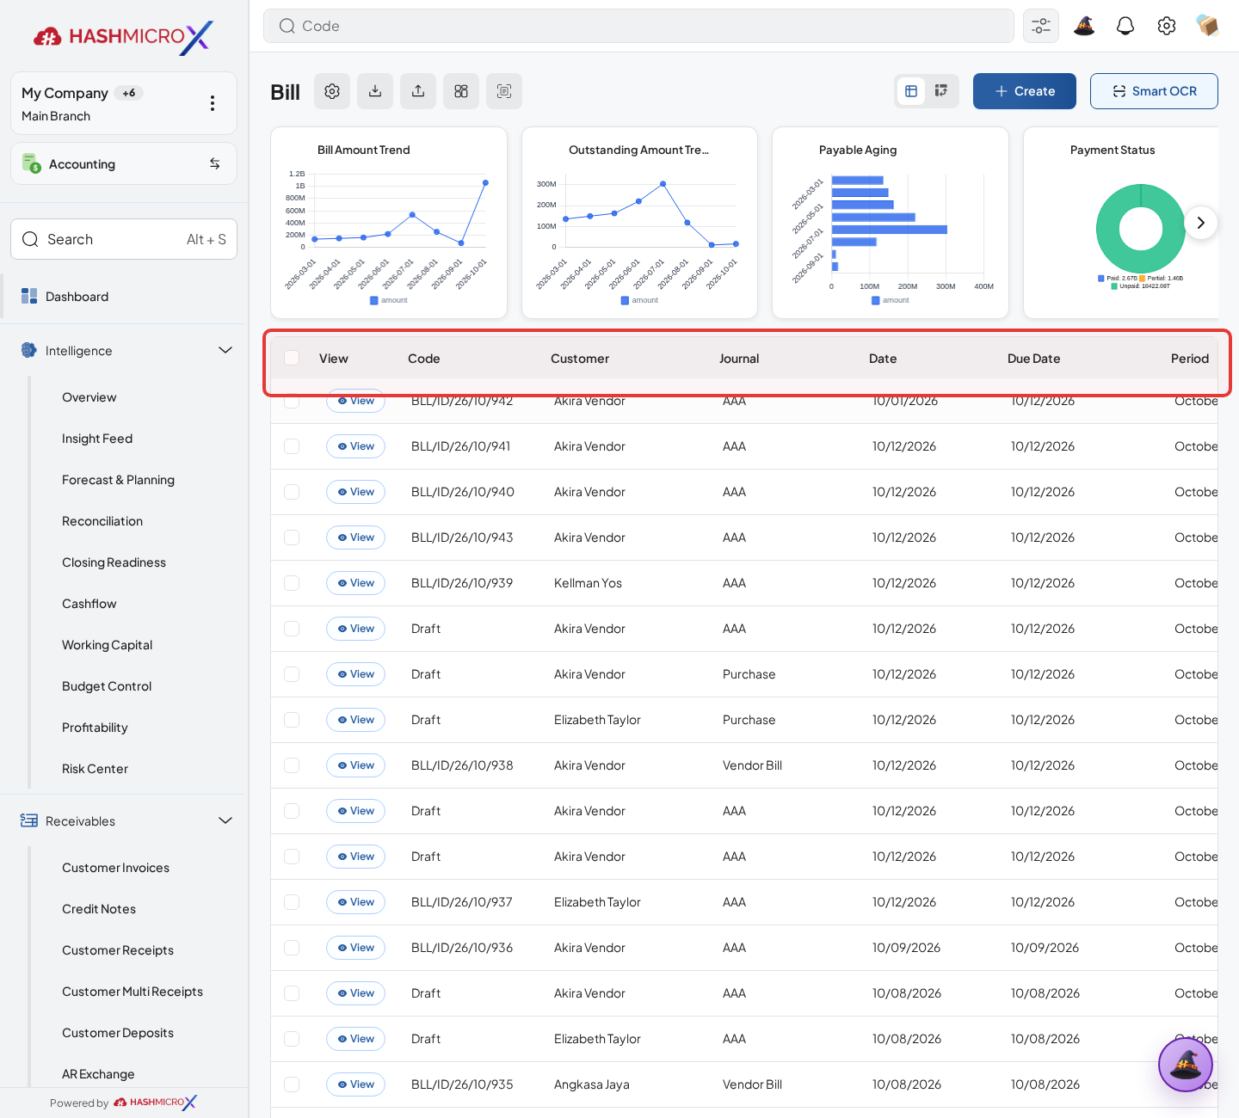View bill BLL/ID/26/10/941
The width and height of the screenshot is (1239, 1118).
pyautogui.click(x=355, y=446)
